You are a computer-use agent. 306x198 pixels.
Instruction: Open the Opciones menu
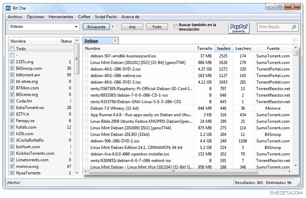tap(35, 17)
